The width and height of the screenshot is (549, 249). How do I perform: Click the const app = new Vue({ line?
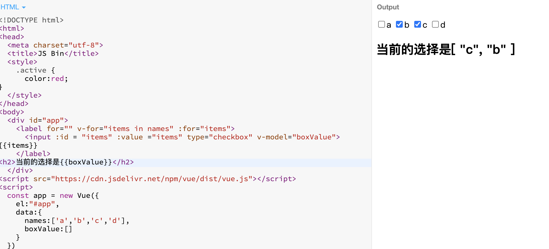coord(53,195)
